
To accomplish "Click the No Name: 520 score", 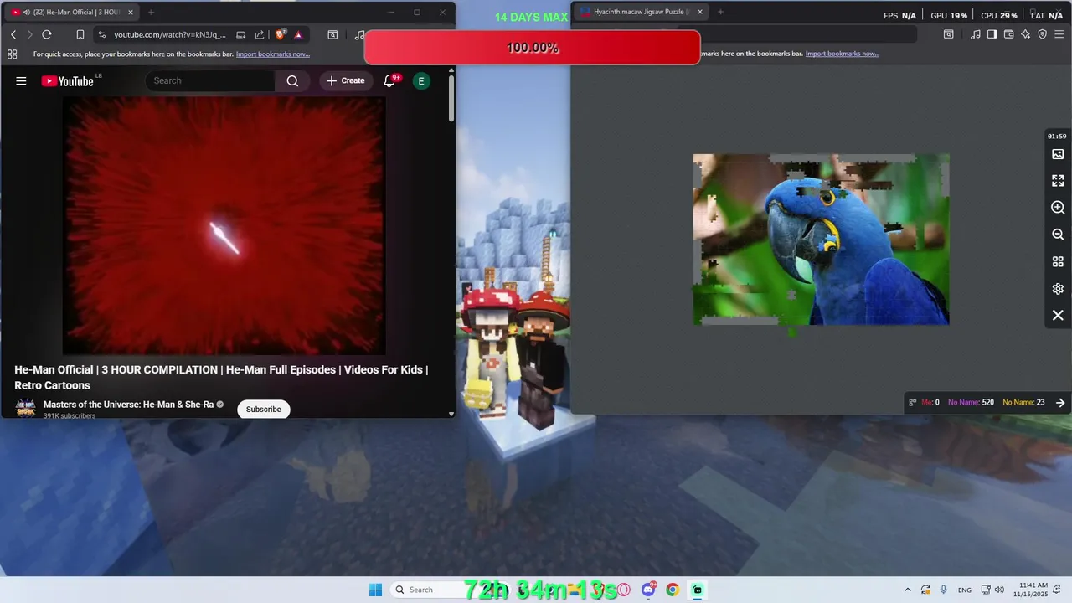I will (x=971, y=403).
